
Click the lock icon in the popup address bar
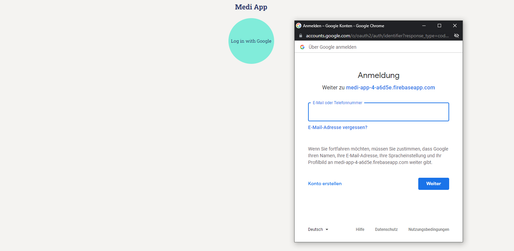coord(301,36)
